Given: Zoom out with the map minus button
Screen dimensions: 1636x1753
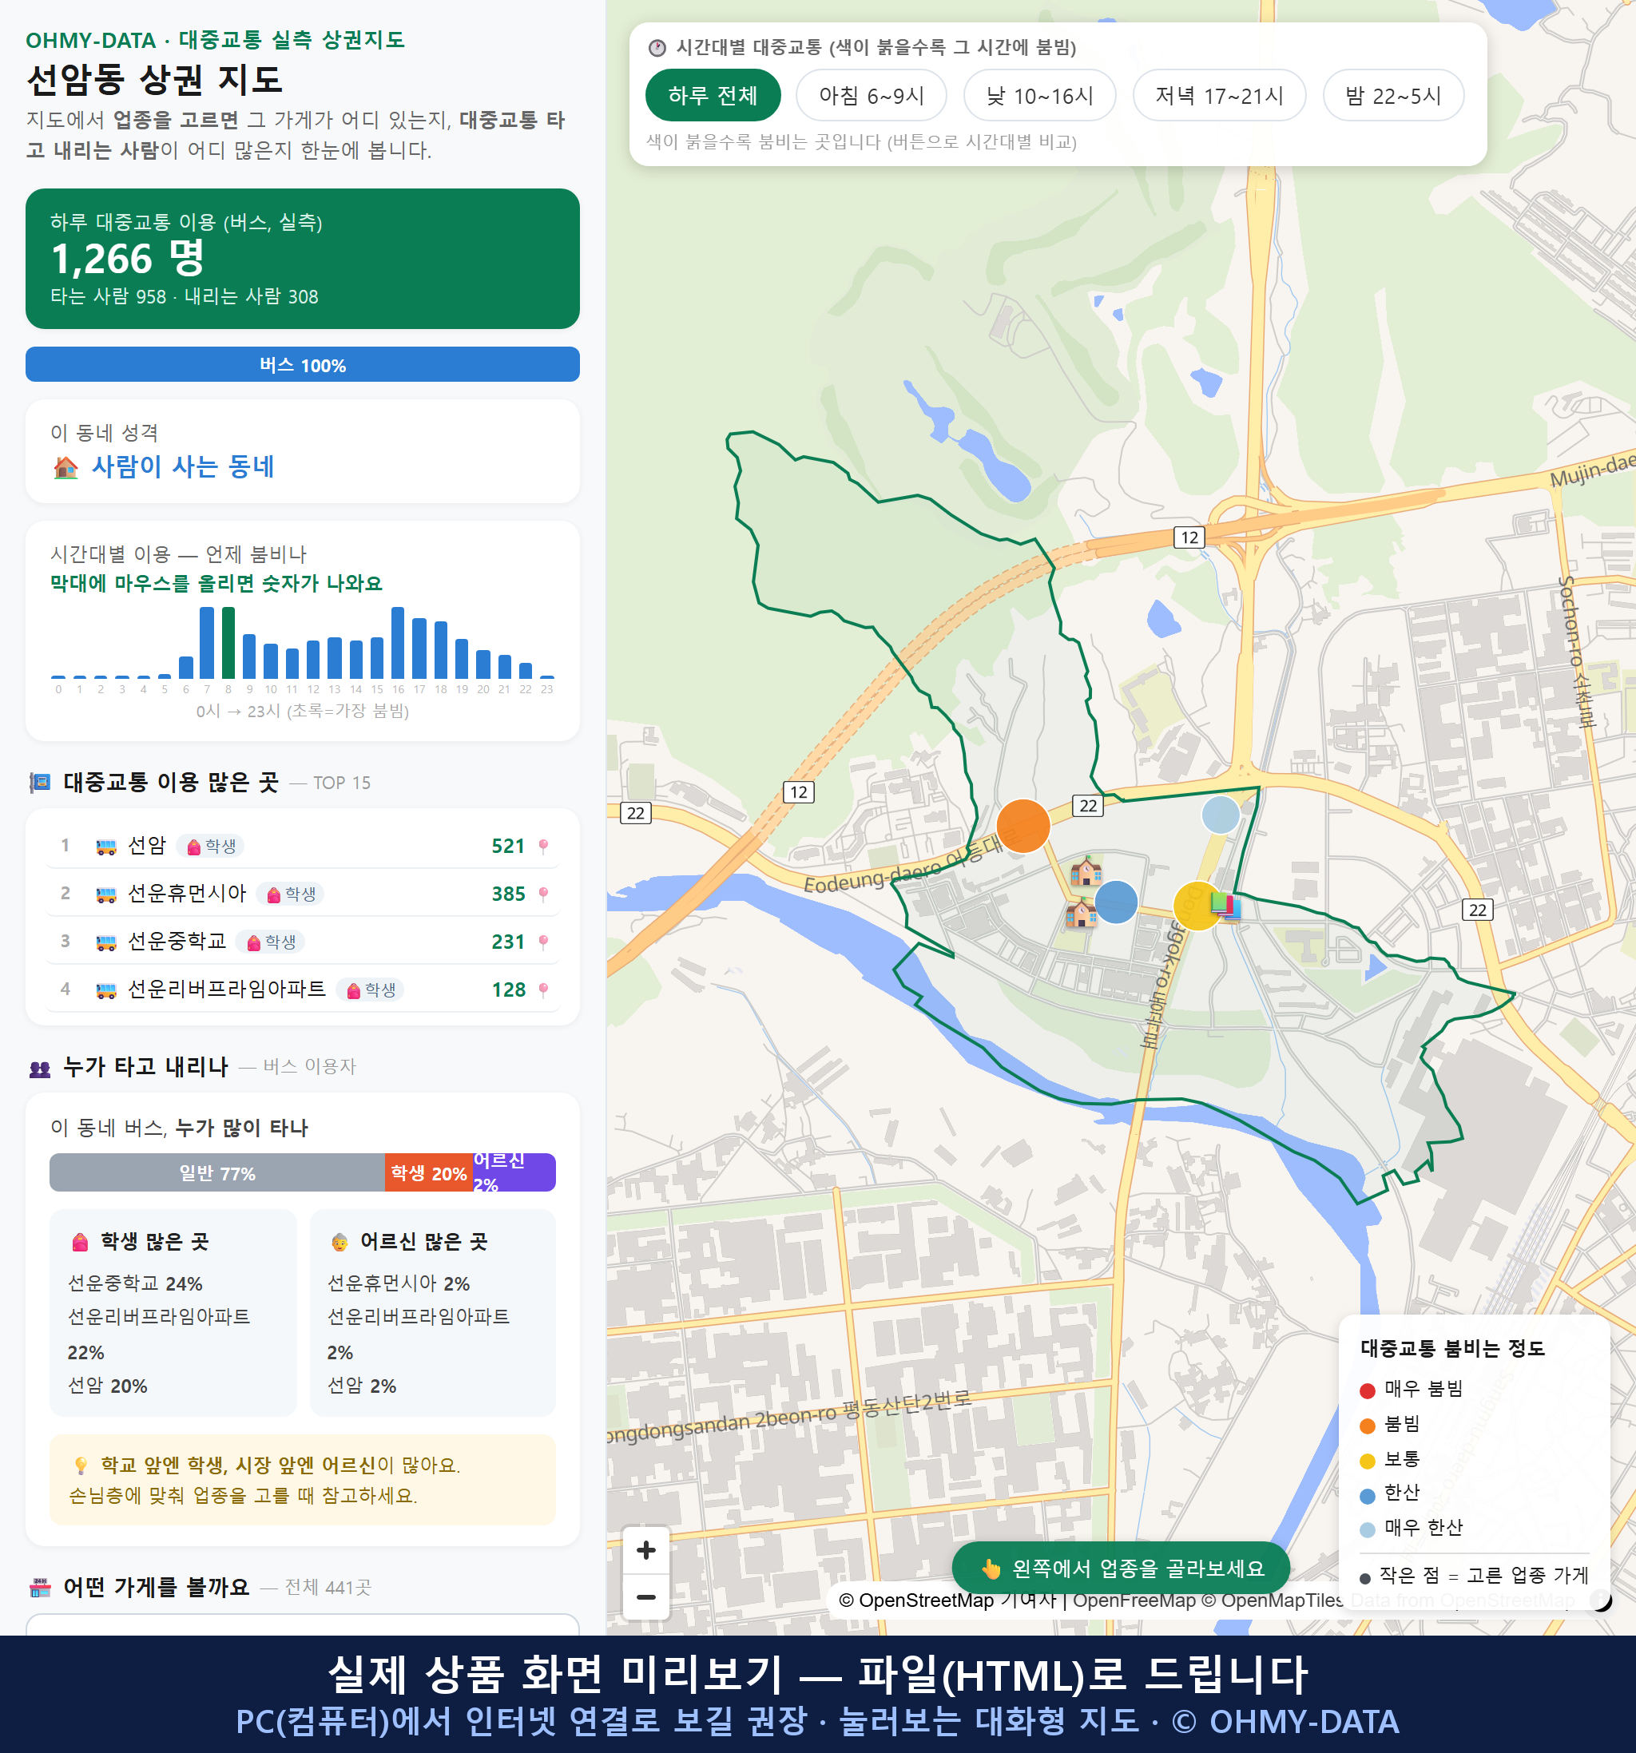Looking at the screenshot, I should pos(645,1597).
